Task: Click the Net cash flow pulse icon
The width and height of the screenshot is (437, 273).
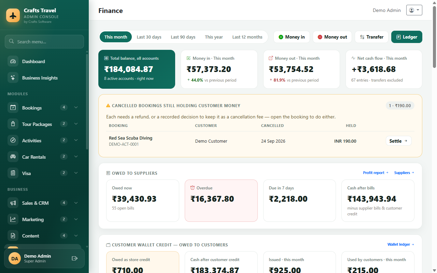Action: click(353, 58)
